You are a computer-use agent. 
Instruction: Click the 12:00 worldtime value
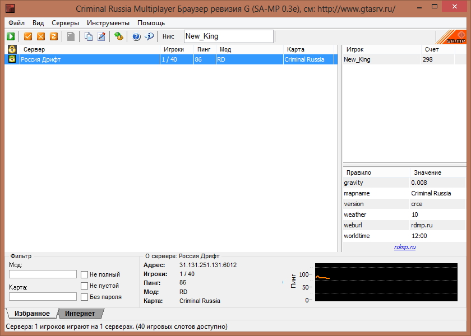tap(419, 236)
